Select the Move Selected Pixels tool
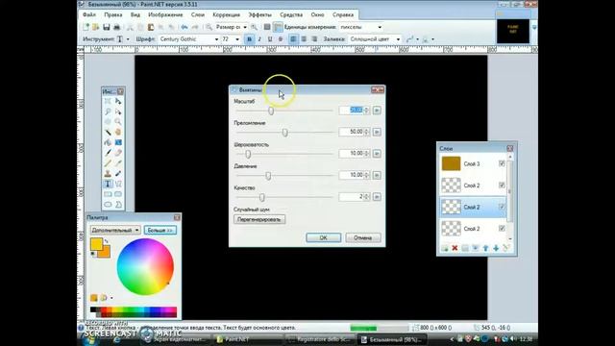Viewport: 615px width, 346px height. coord(118,101)
